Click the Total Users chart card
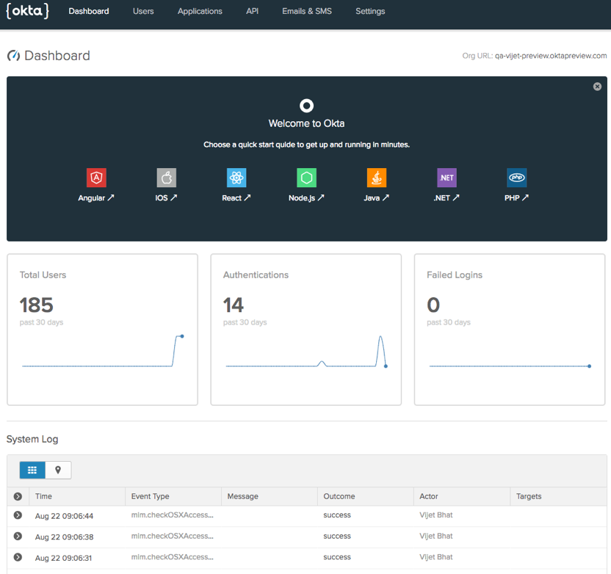Screen dimensions: 611x574 click(102, 330)
